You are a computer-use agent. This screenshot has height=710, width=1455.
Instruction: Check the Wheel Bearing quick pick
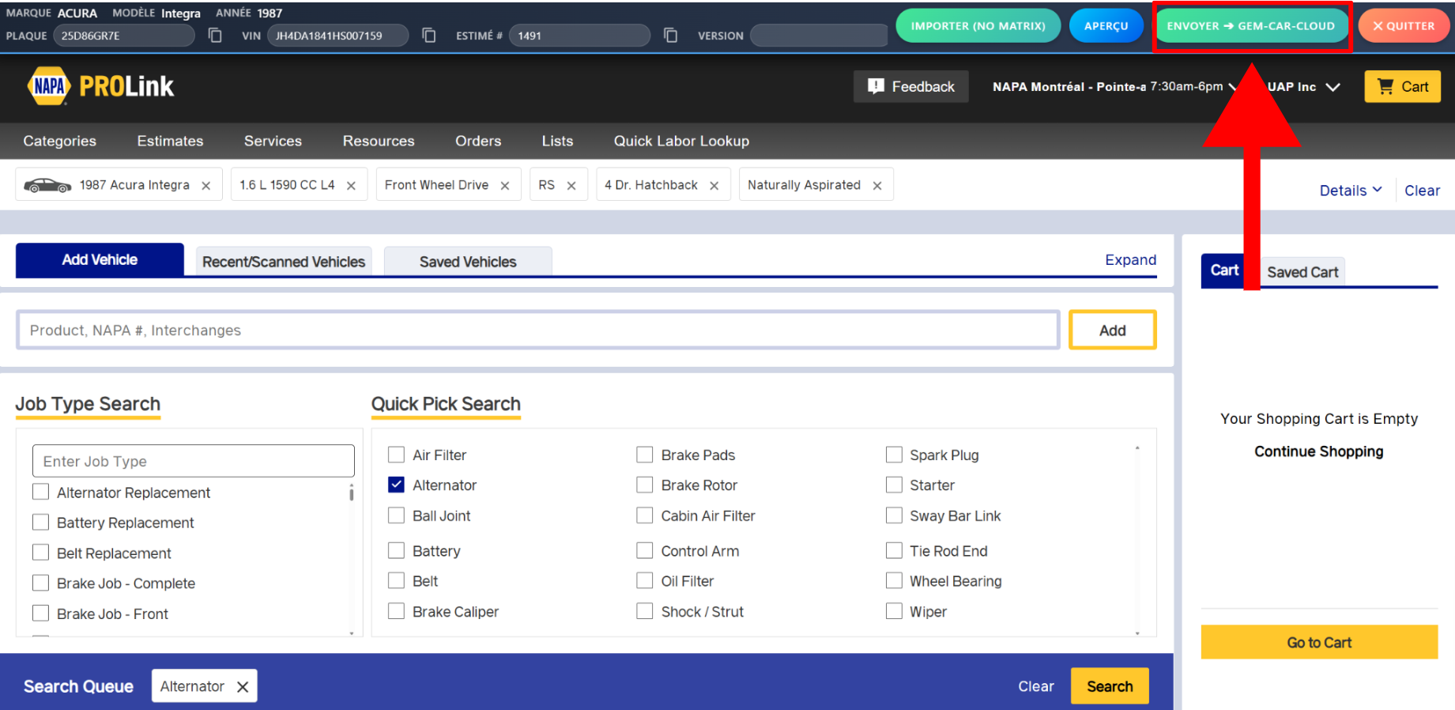pyautogui.click(x=894, y=581)
